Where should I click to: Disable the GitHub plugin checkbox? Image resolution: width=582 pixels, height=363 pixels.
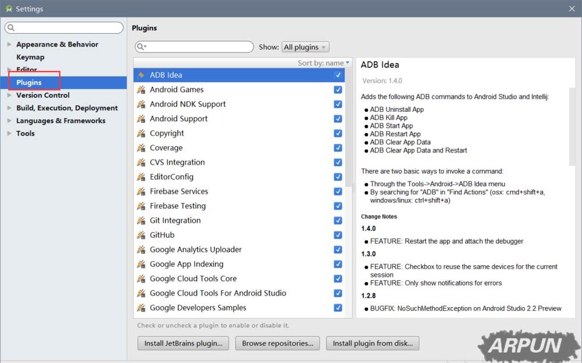point(338,235)
